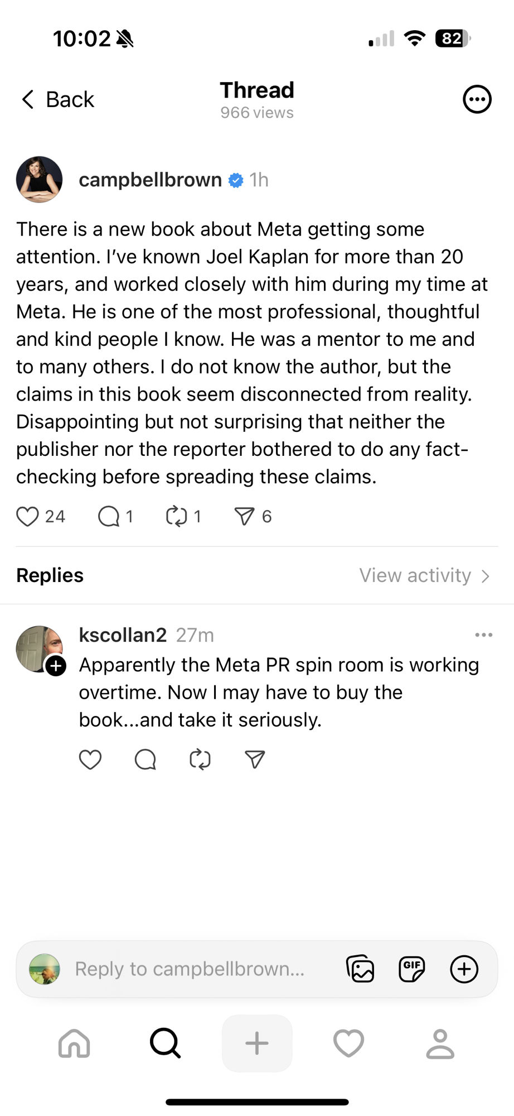Tap the Reply to campbellbrown field
This screenshot has height=1116, width=514.
click(x=190, y=969)
